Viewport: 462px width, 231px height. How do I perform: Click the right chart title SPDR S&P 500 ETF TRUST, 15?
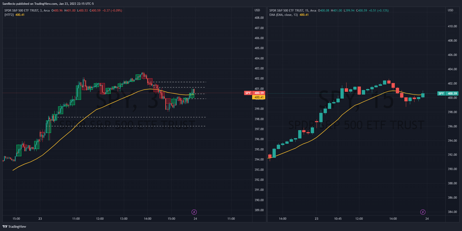pos(293,11)
